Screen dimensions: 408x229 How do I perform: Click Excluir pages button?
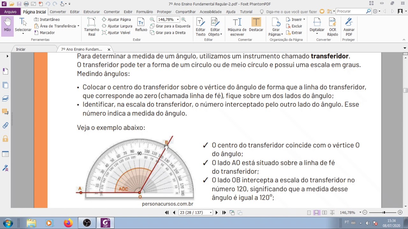[294, 26]
